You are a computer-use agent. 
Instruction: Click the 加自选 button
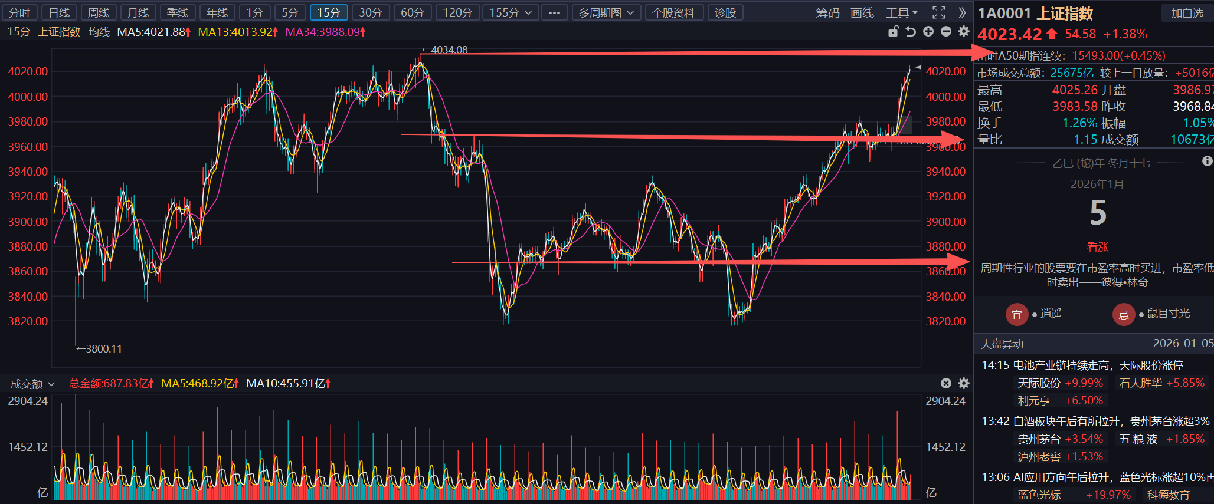pos(1187,13)
